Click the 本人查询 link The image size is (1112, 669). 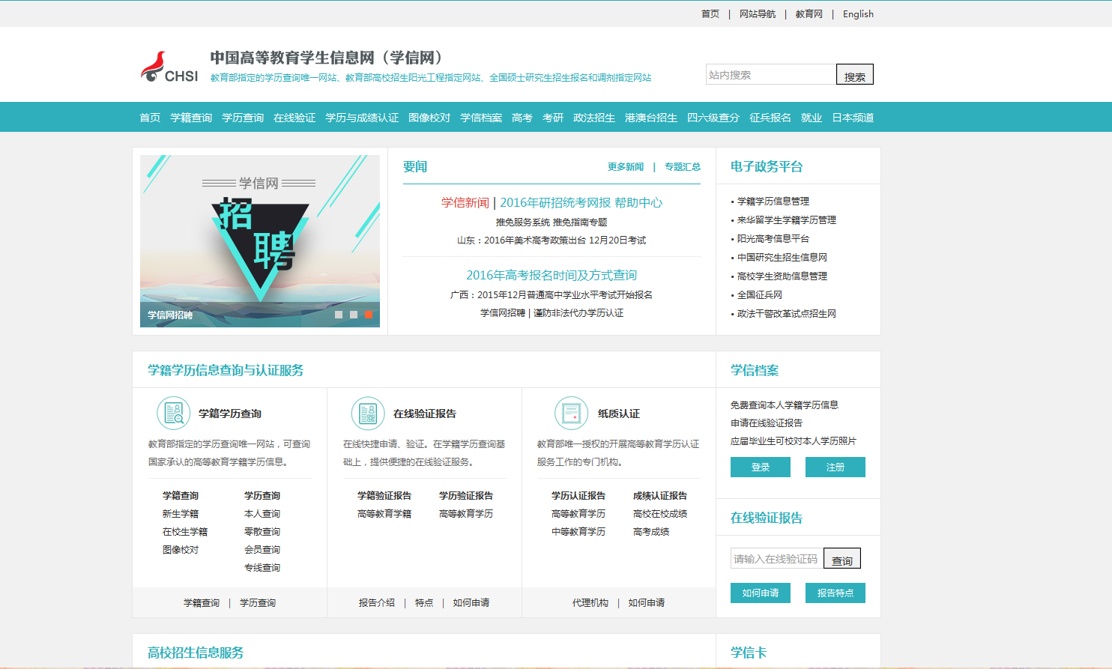point(262,513)
